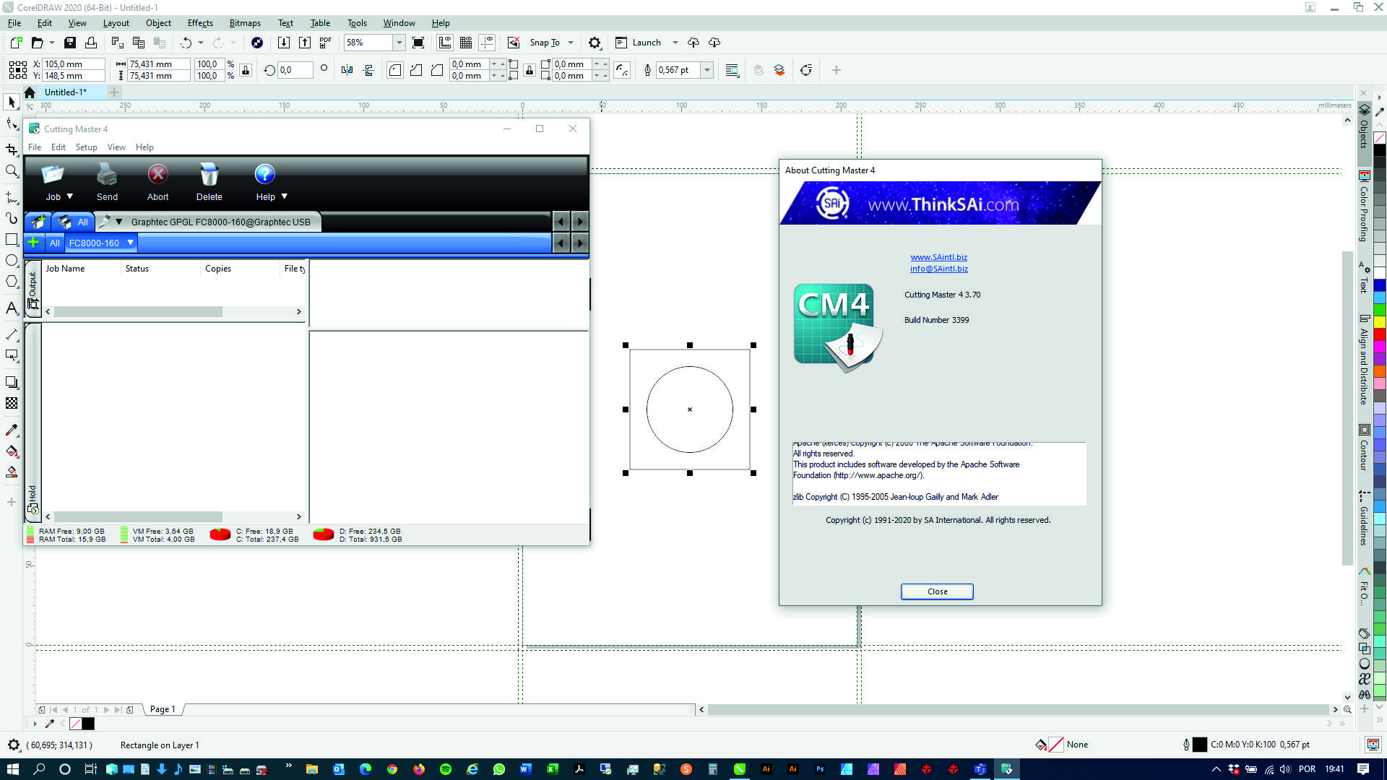Screen dimensions: 1387x780
Task: Toggle chamfered corner style
Action: tap(437, 70)
